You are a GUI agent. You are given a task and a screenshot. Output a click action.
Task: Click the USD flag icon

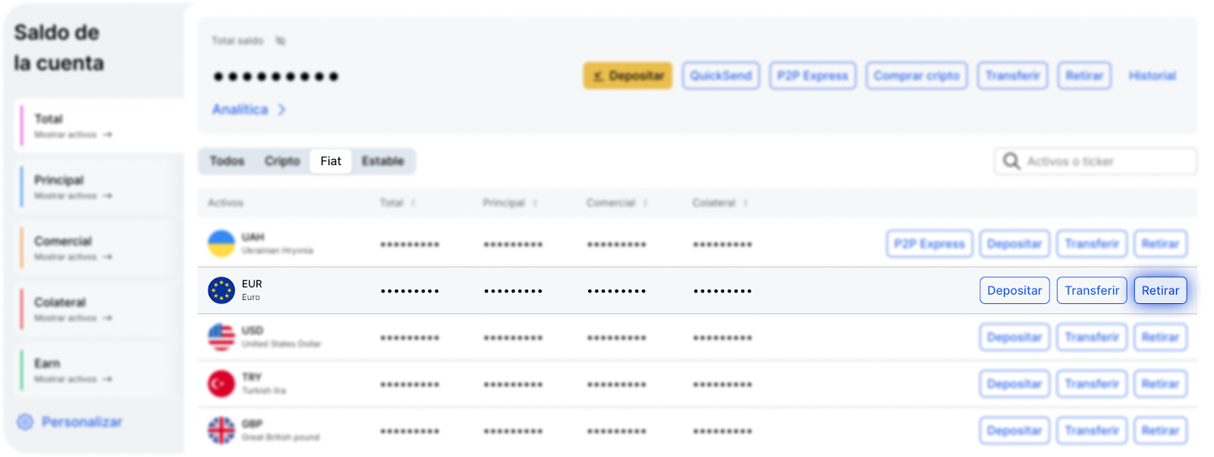[222, 337]
